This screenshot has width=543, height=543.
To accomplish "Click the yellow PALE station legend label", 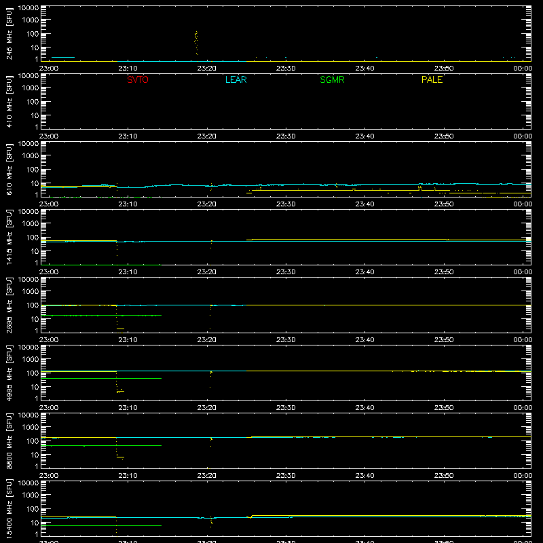I will point(432,79).
